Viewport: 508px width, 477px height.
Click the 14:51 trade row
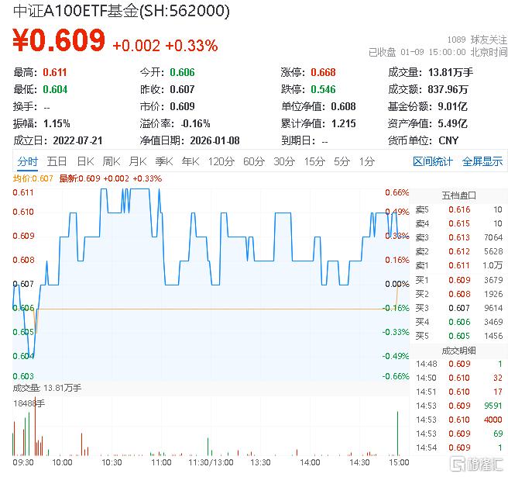[x=458, y=392]
